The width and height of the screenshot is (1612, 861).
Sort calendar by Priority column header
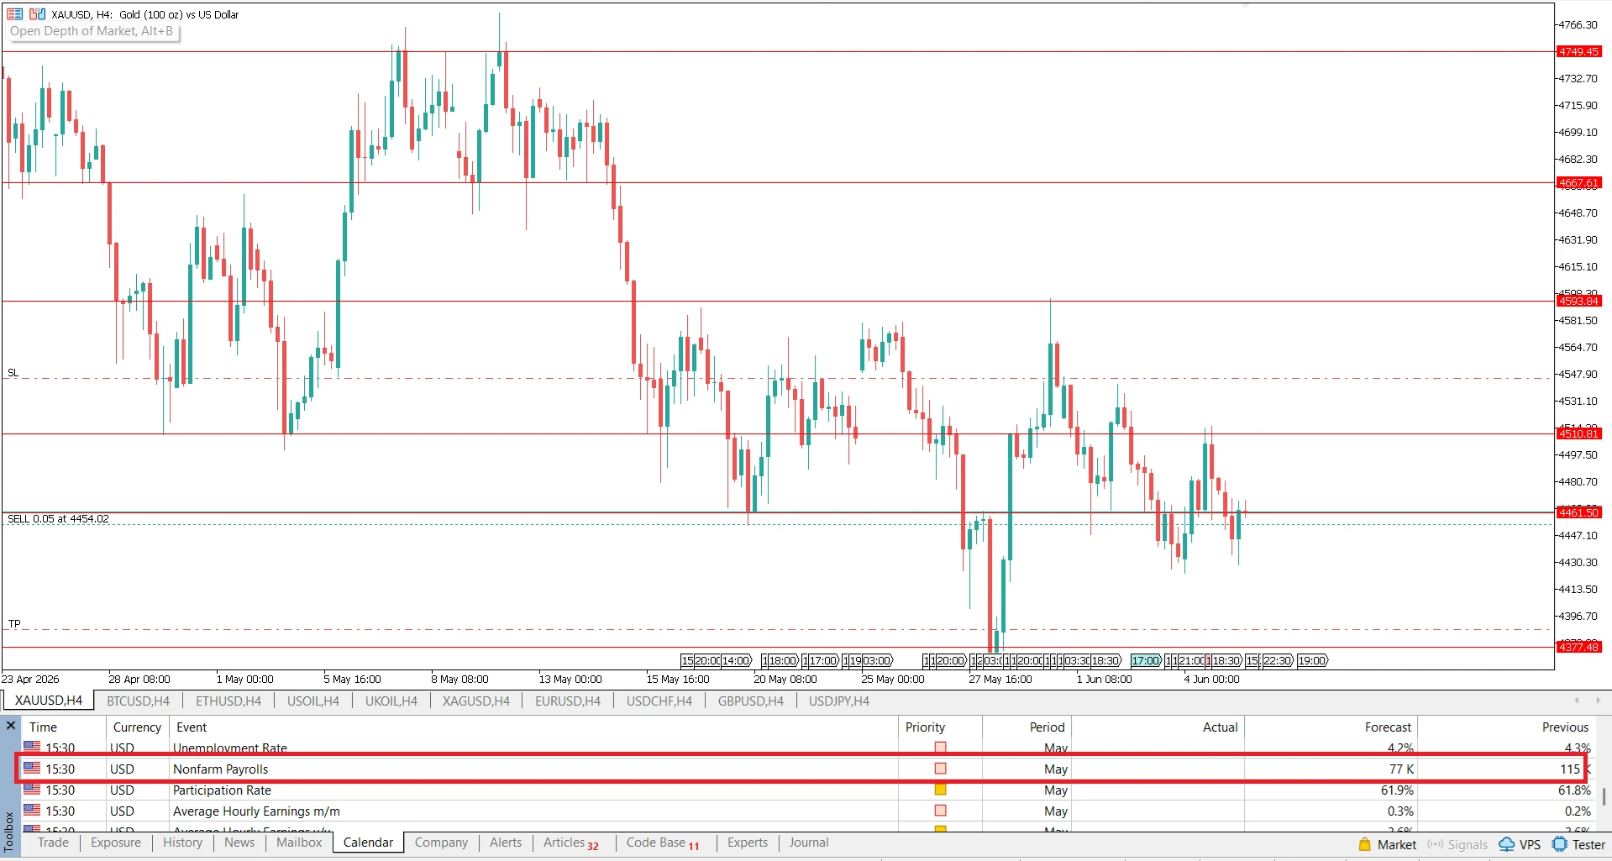tap(940, 727)
